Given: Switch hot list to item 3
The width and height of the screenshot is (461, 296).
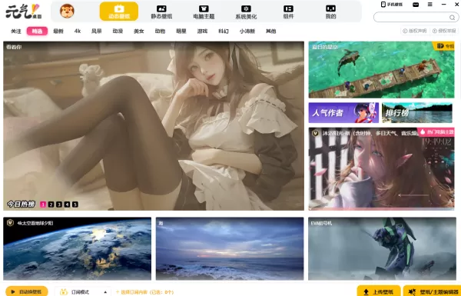Looking at the screenshot, I should (59, 205).
